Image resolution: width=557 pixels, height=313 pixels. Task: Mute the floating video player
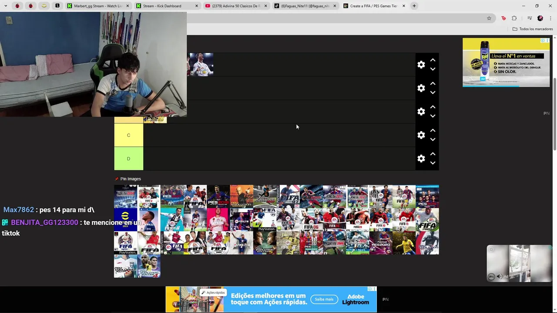(x=499, y=276)
